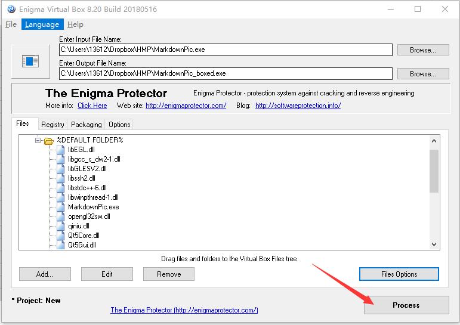Select libGLESV2.dll in the tree
Screen dimensions: 460x325
pos(88,169)
